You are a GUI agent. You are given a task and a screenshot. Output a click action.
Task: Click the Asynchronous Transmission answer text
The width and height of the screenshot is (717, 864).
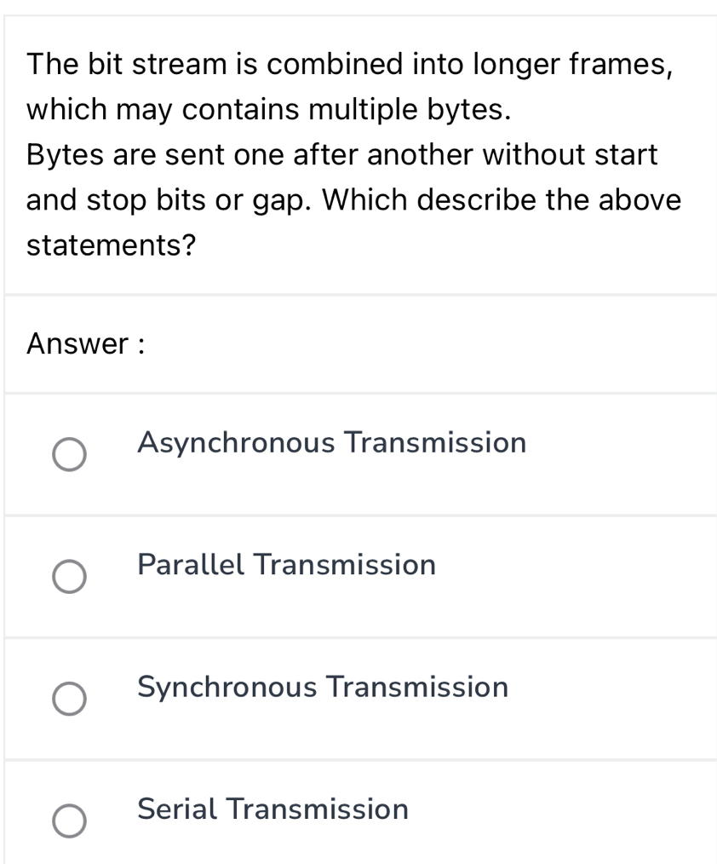(x=331, y=443)
